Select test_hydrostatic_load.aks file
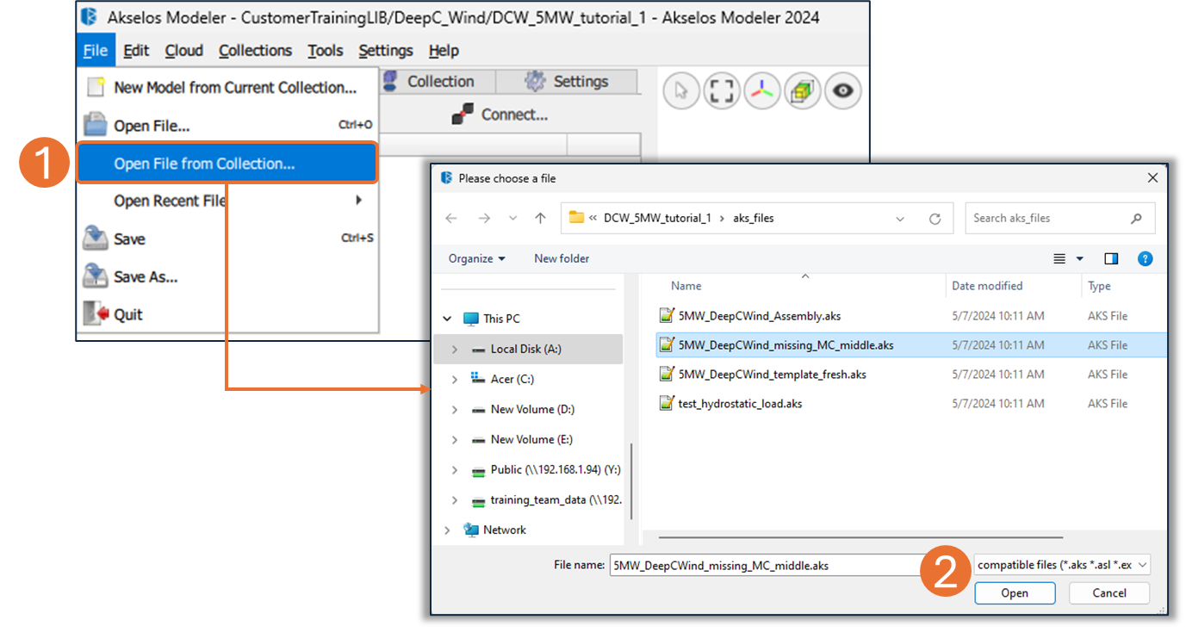The width and height of the screenshot is (1186, 632). [x=910, y=404]
